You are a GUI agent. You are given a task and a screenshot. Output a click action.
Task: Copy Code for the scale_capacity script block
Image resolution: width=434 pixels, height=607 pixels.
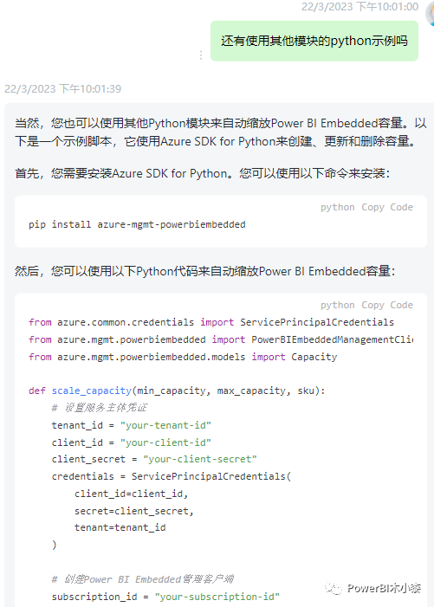387,305
